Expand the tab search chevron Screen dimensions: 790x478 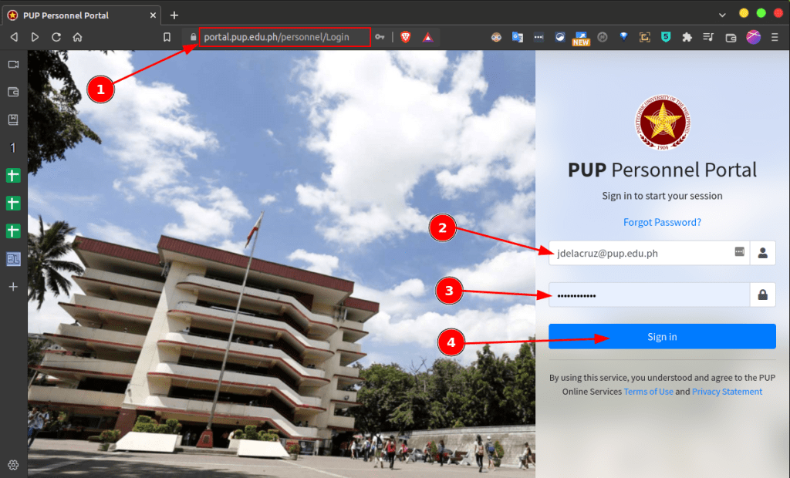coord(722,15)
